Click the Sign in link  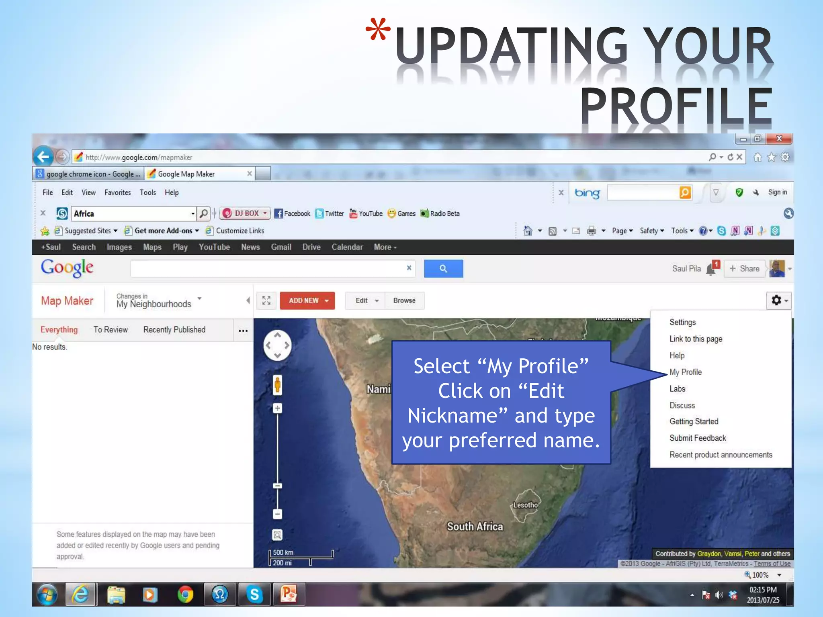point(777,192)
